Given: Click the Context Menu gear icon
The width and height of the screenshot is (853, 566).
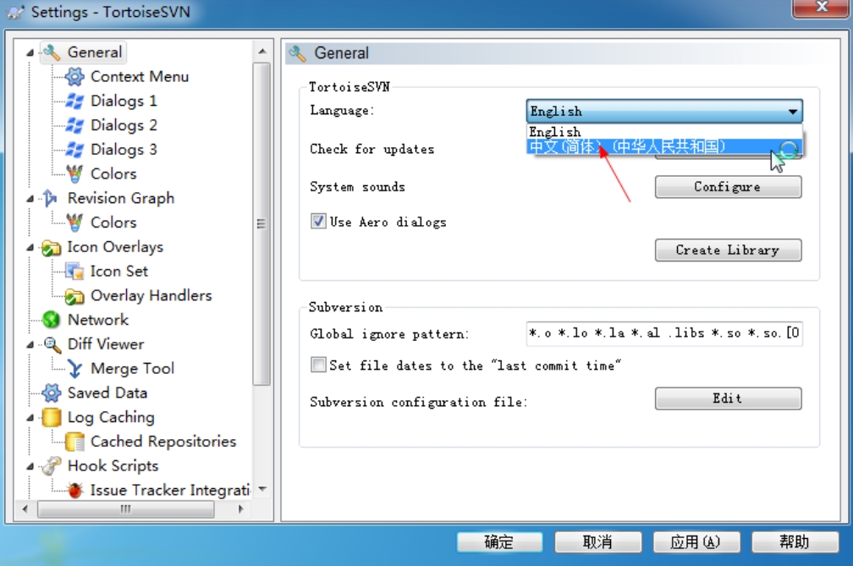Looking at the screenshot, I should click(74, 77).
